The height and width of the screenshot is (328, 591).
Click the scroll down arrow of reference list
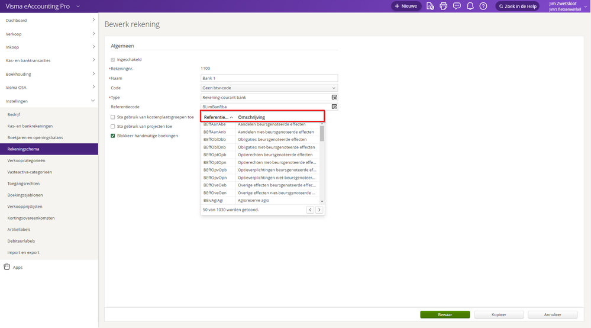click(x=322, y=201)
